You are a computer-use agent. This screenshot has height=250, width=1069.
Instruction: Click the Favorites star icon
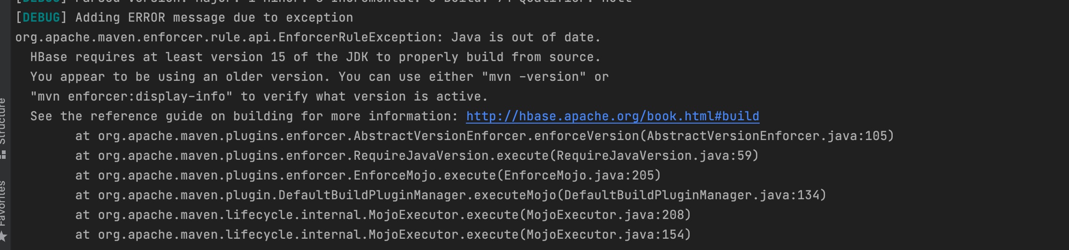point(3,236)
